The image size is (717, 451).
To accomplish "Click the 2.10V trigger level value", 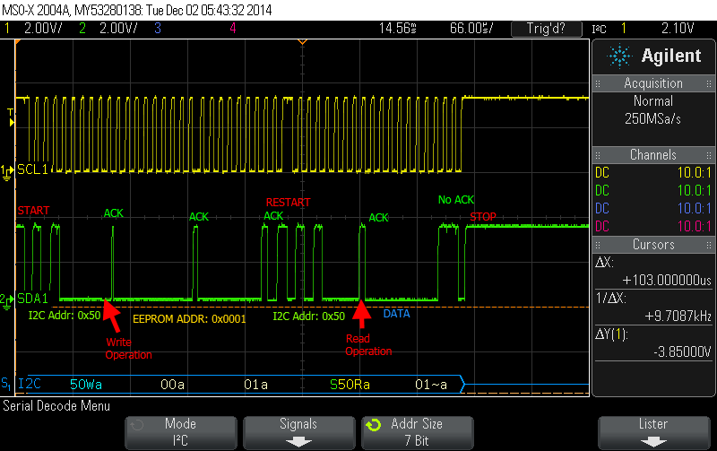I will [x=678, y=29].
